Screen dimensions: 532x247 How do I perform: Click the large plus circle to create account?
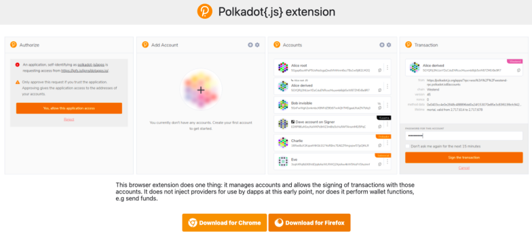coord(201,89)
